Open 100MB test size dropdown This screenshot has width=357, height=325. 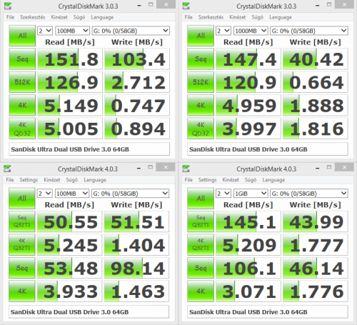[72, 31]
